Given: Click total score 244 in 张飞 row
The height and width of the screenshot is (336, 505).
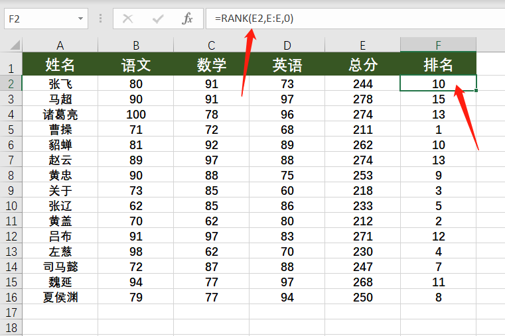Looking at the screenshot, I should coord(362,84).
